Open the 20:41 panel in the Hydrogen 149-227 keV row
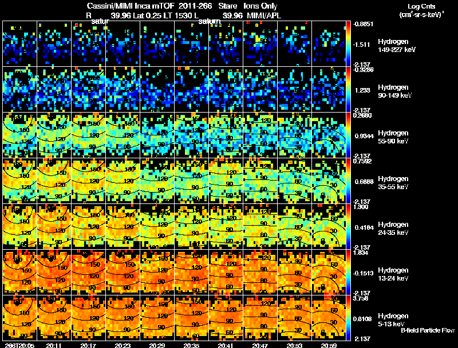Viewport: 458px width, 348px height. pos(226,44)
